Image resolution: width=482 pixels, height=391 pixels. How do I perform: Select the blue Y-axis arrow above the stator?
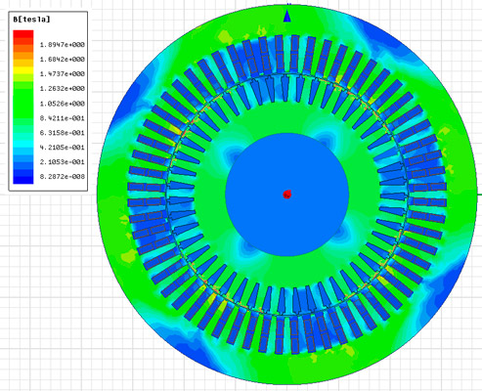286,16
